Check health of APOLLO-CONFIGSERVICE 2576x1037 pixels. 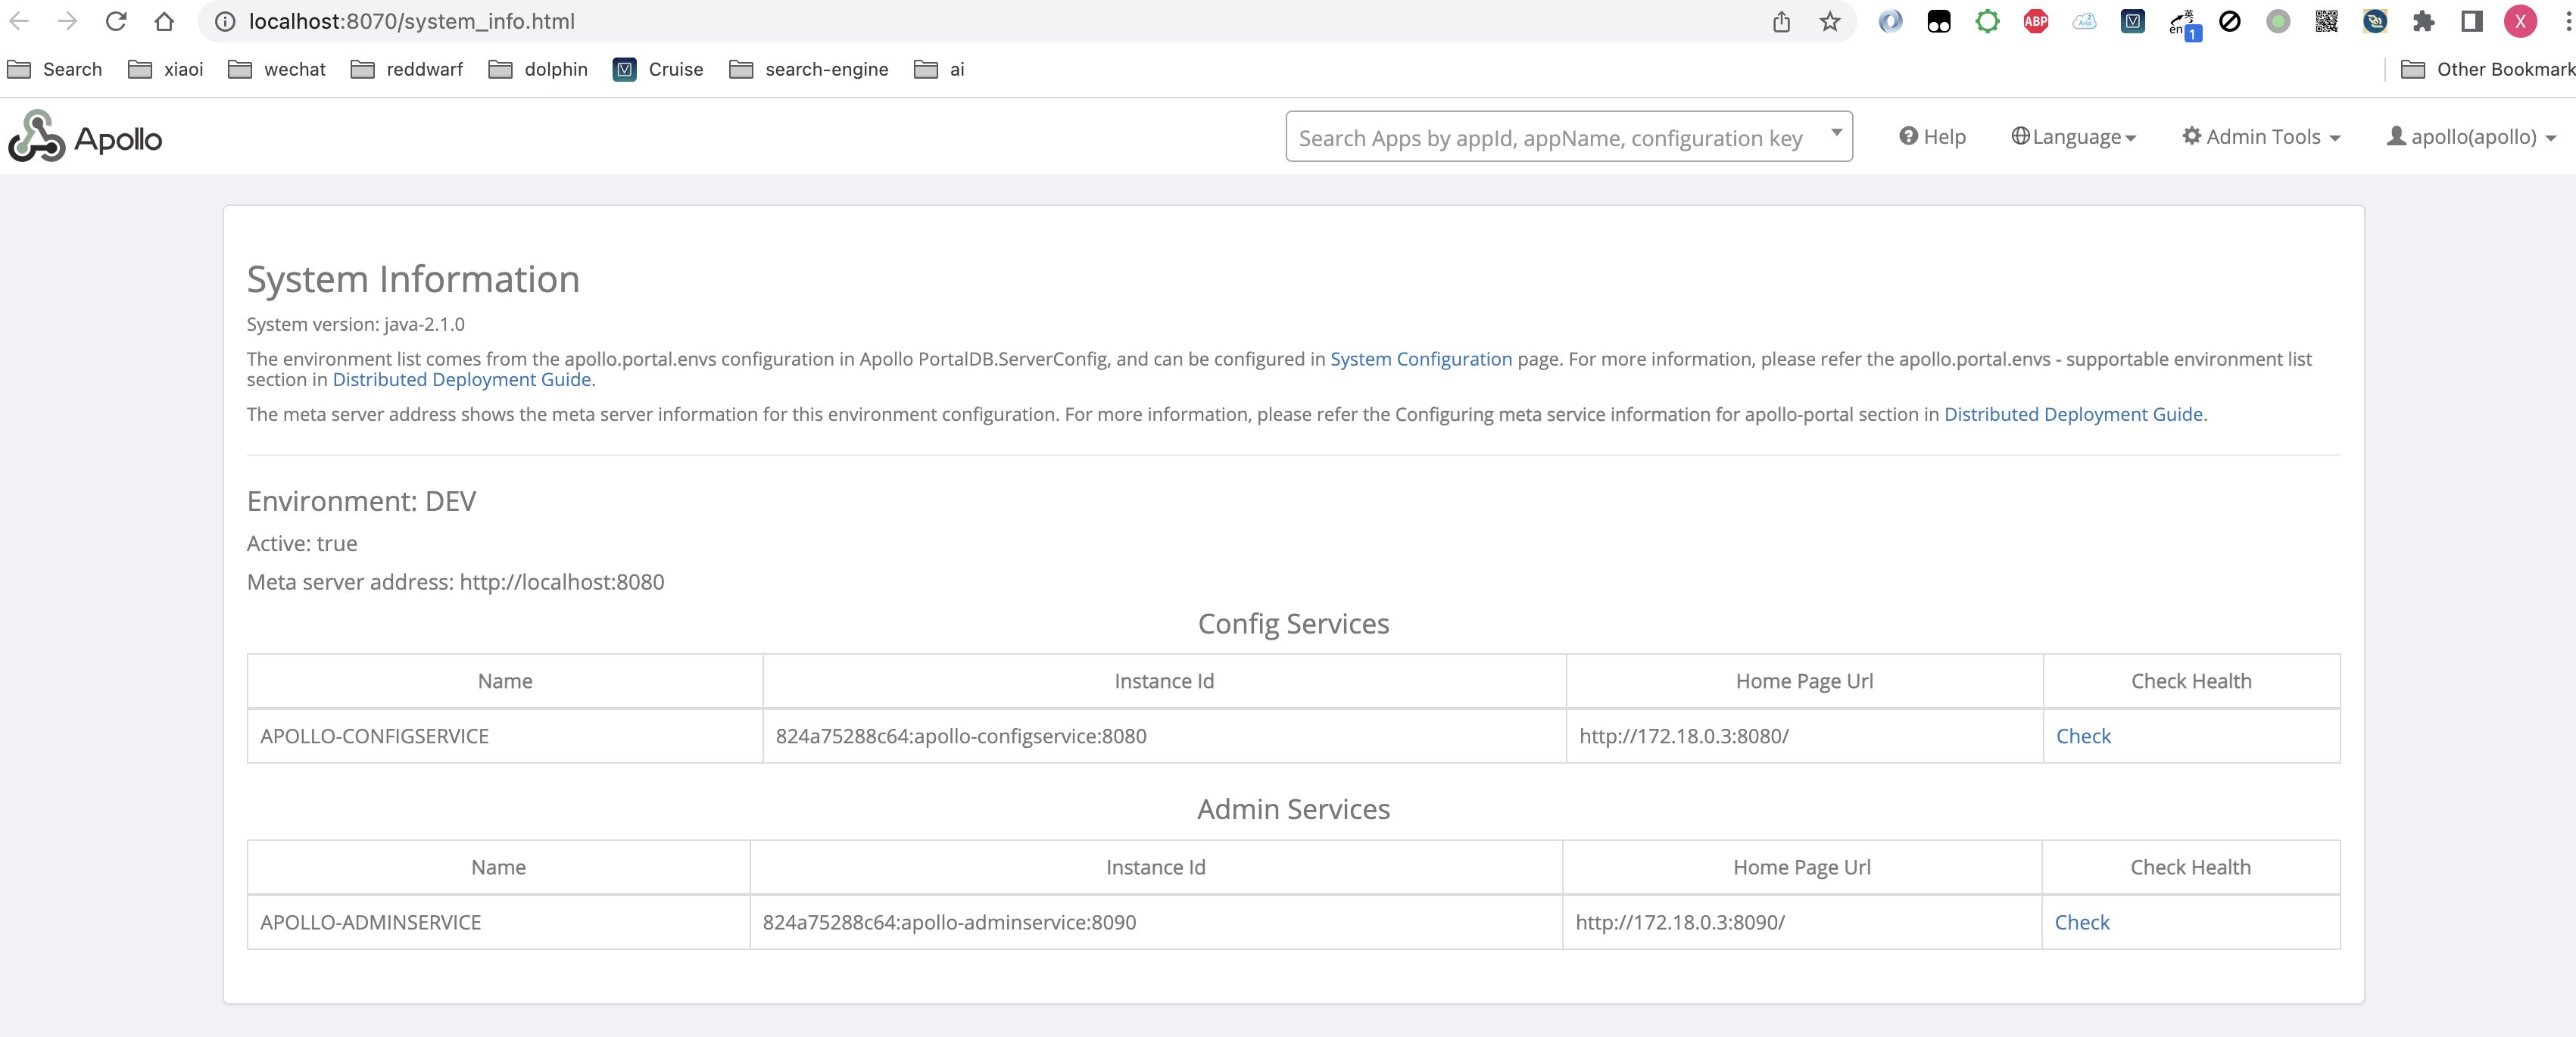tap(2082, 736)
